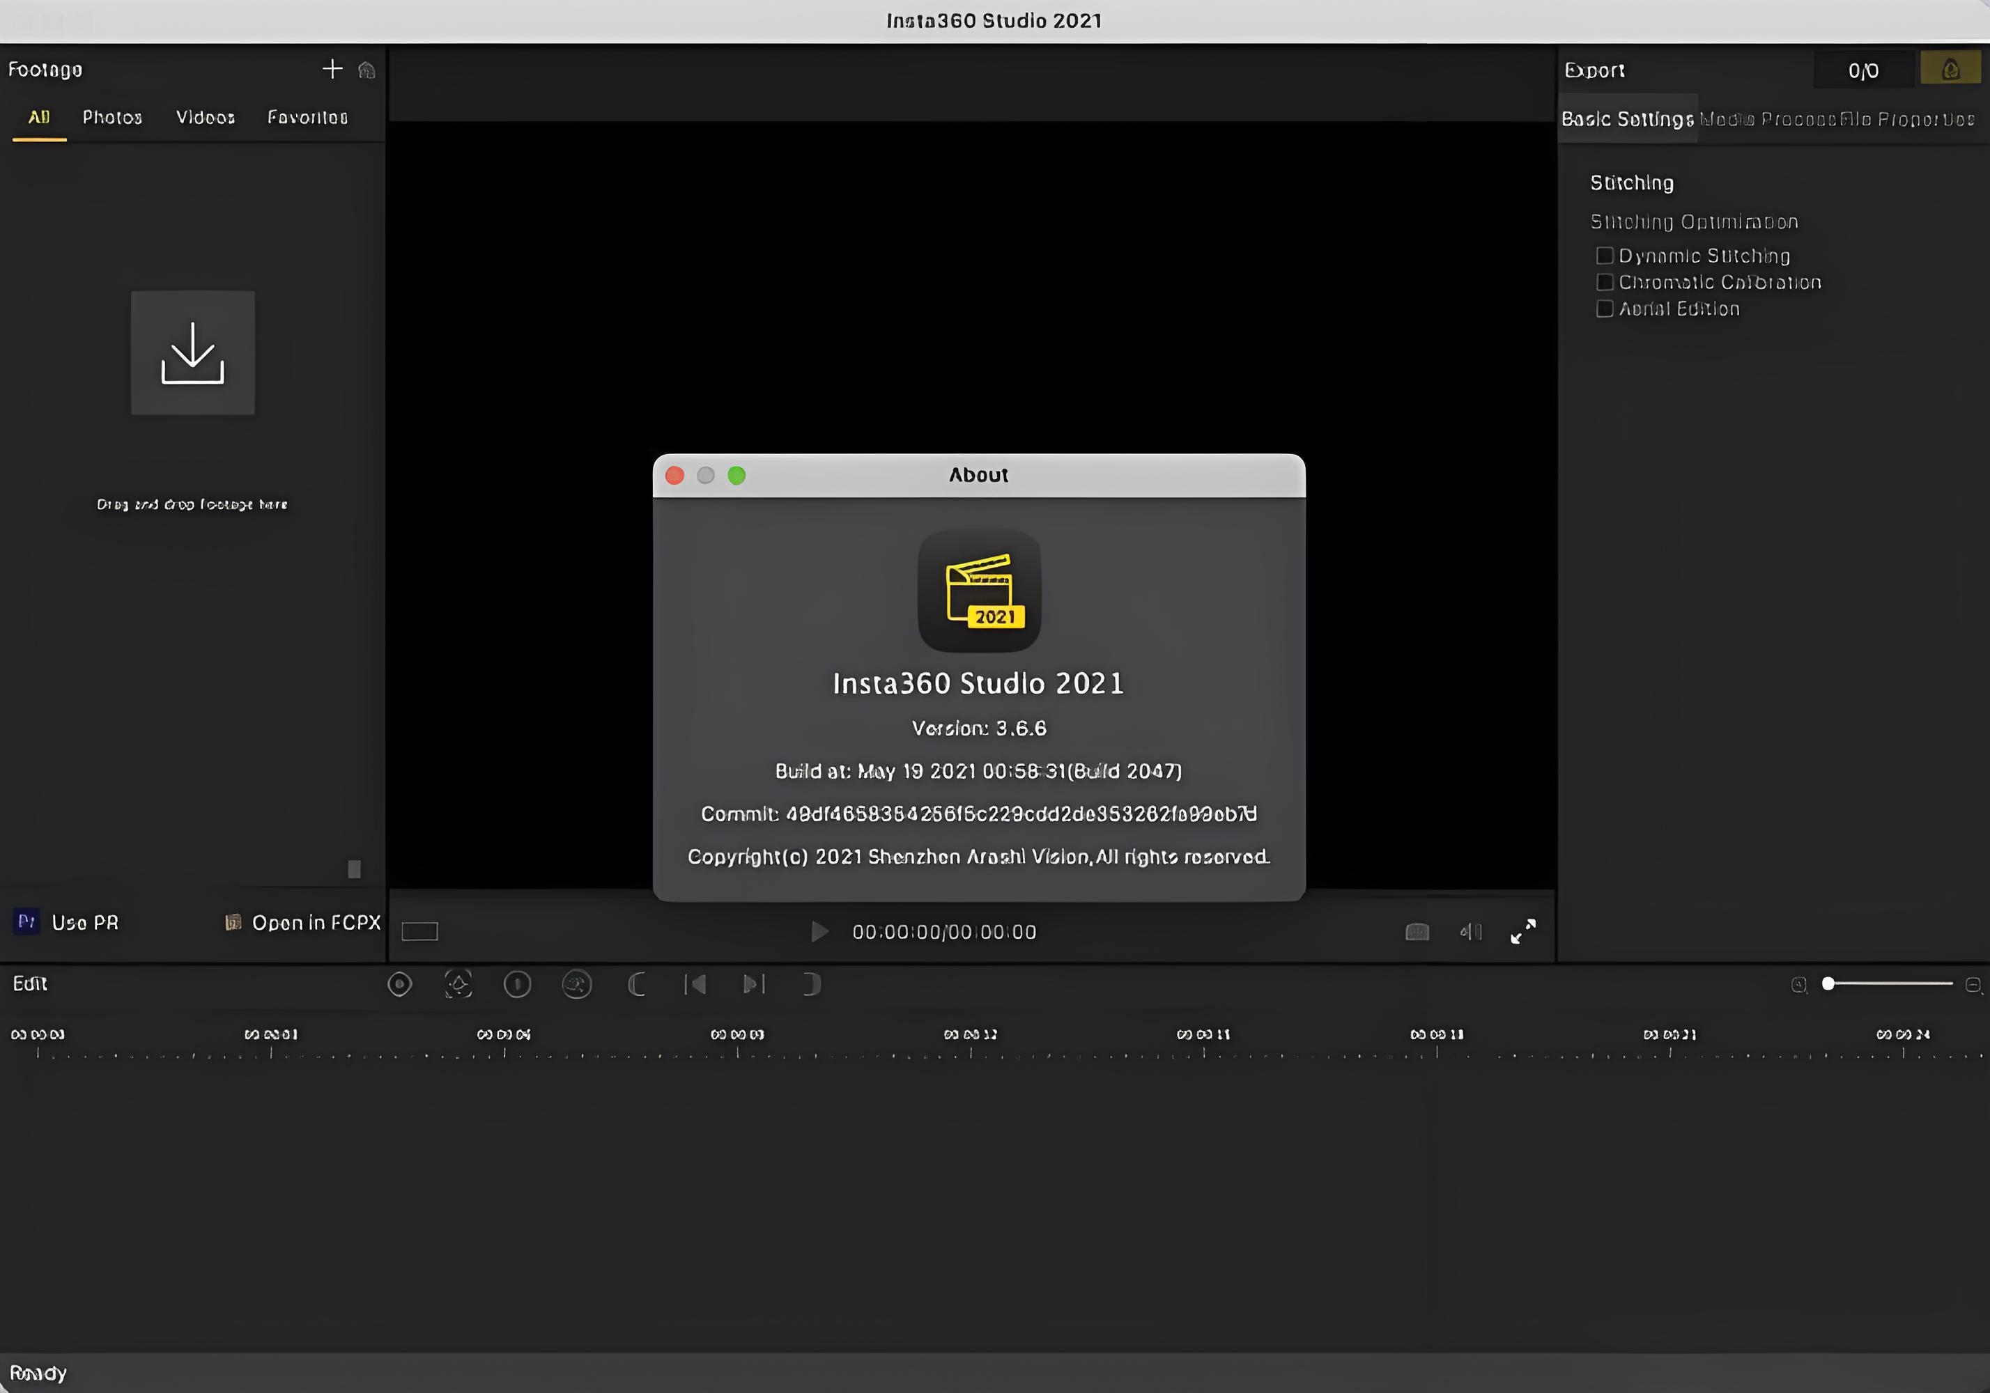
Task: Switch to the Photos footage tab
Action: coord(111,117)
